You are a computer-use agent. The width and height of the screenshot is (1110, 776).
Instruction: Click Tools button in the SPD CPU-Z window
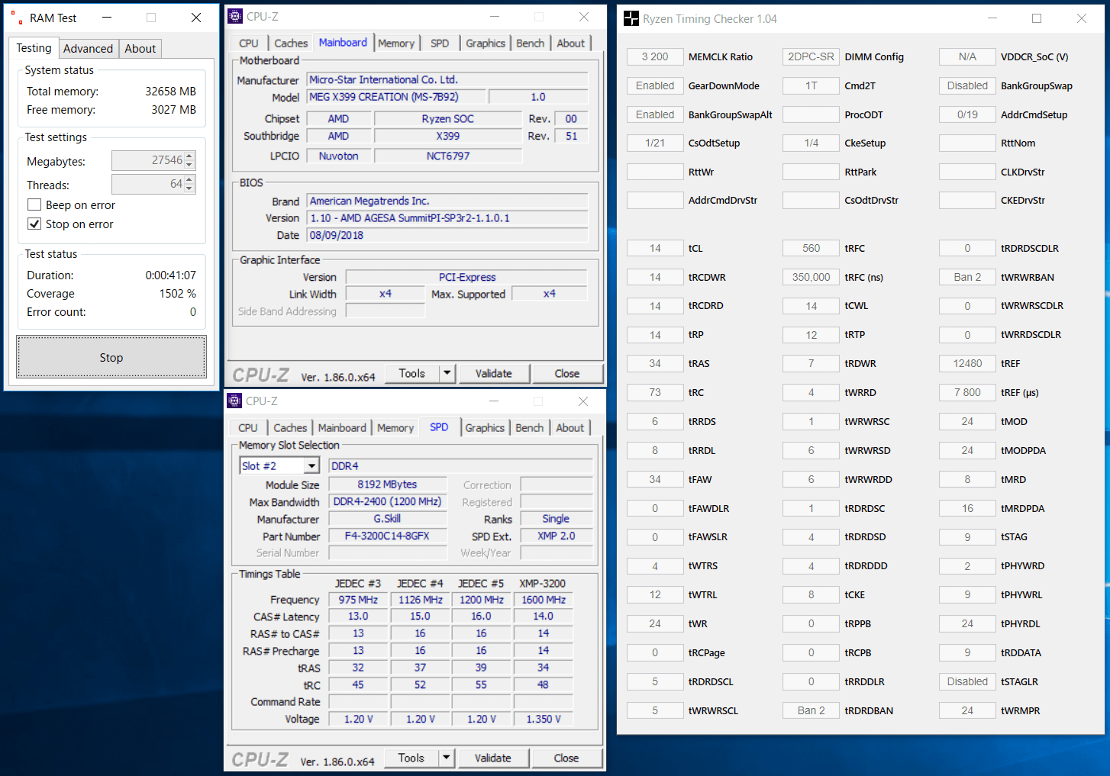click(411, 758)
